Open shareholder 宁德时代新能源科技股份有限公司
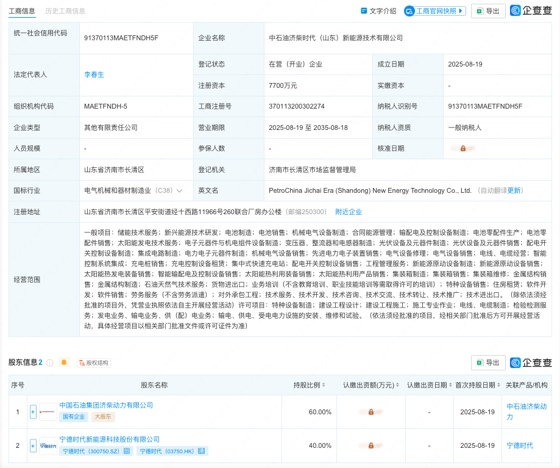 (109, 439)
